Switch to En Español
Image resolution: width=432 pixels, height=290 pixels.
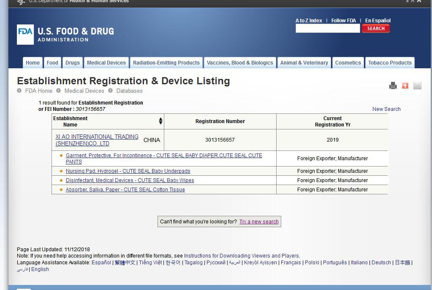(378, 20)
